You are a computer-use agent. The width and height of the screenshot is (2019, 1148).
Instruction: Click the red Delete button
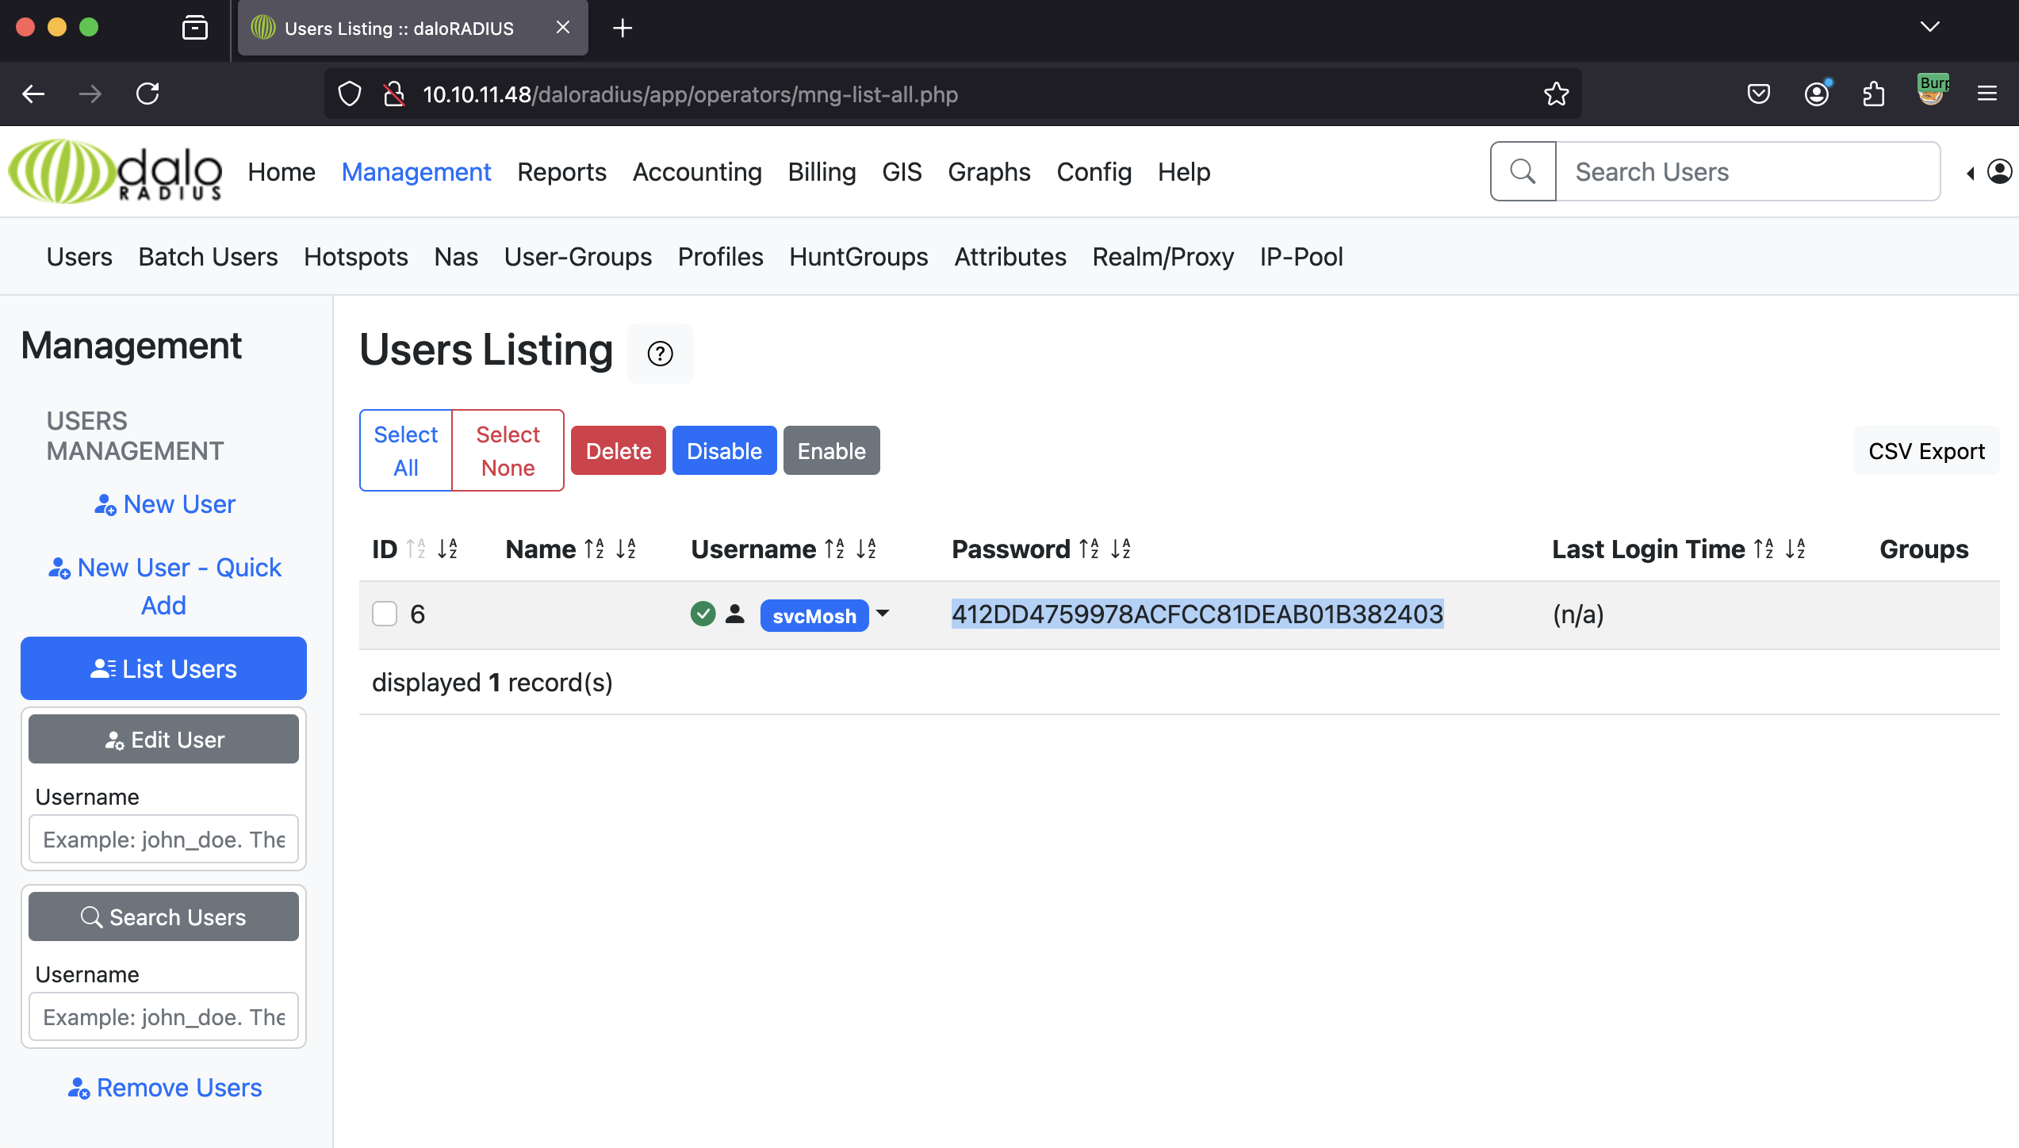coord(619,450)
